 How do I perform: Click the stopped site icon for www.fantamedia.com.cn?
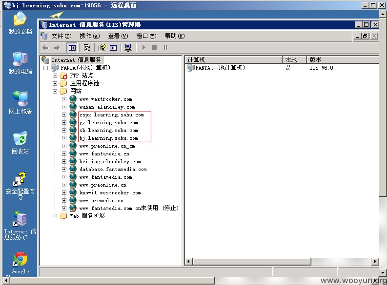click(x=73, y=208)
